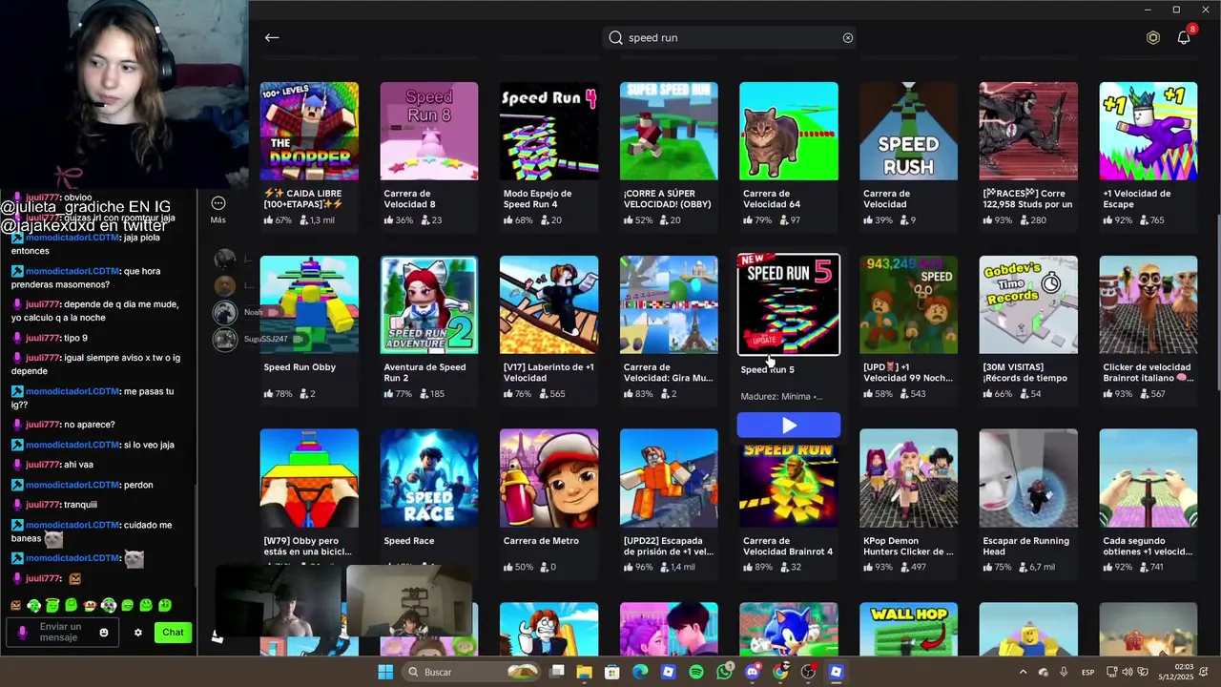Open the notifications bell with badge 8
The width and height of the screenshot is (1221, 687).
[1184, 37]
